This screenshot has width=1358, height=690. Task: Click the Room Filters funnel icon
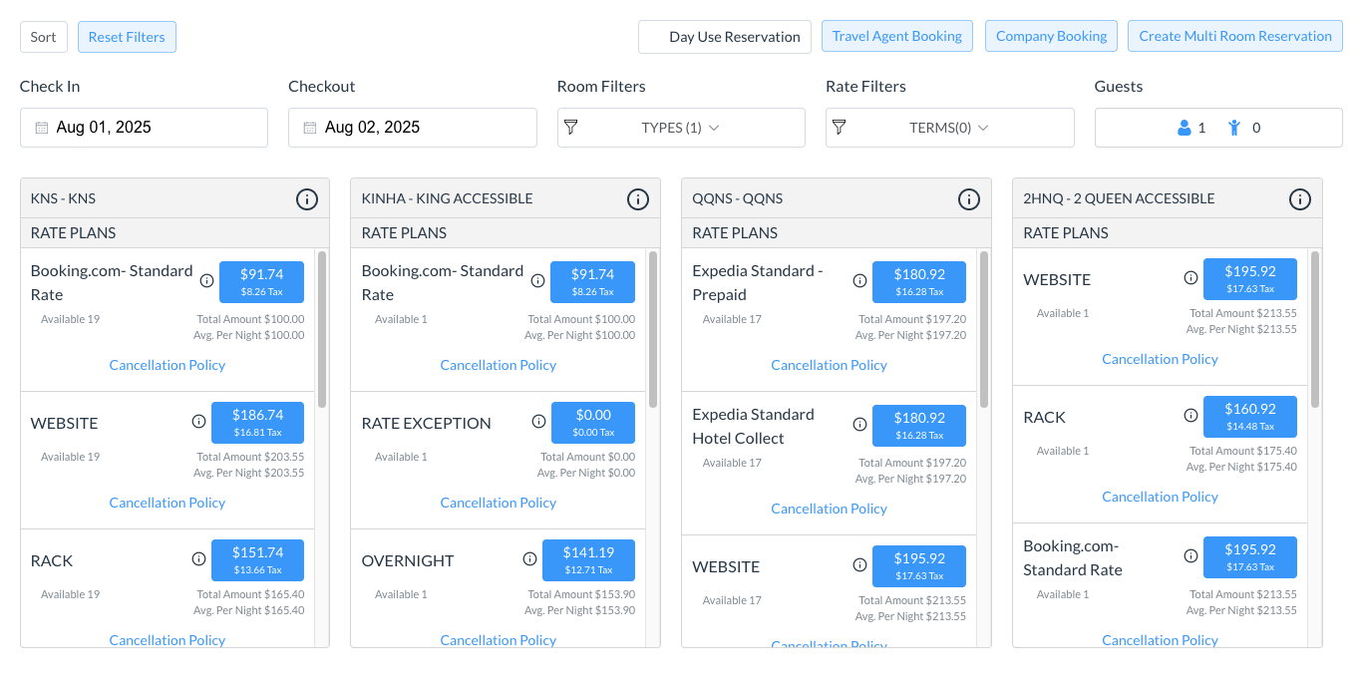[x=571, y=128]
